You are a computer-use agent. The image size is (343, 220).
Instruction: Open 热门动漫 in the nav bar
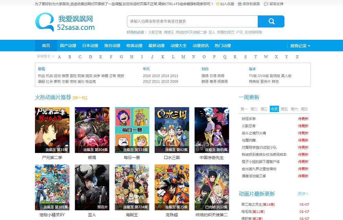[223, 46]
